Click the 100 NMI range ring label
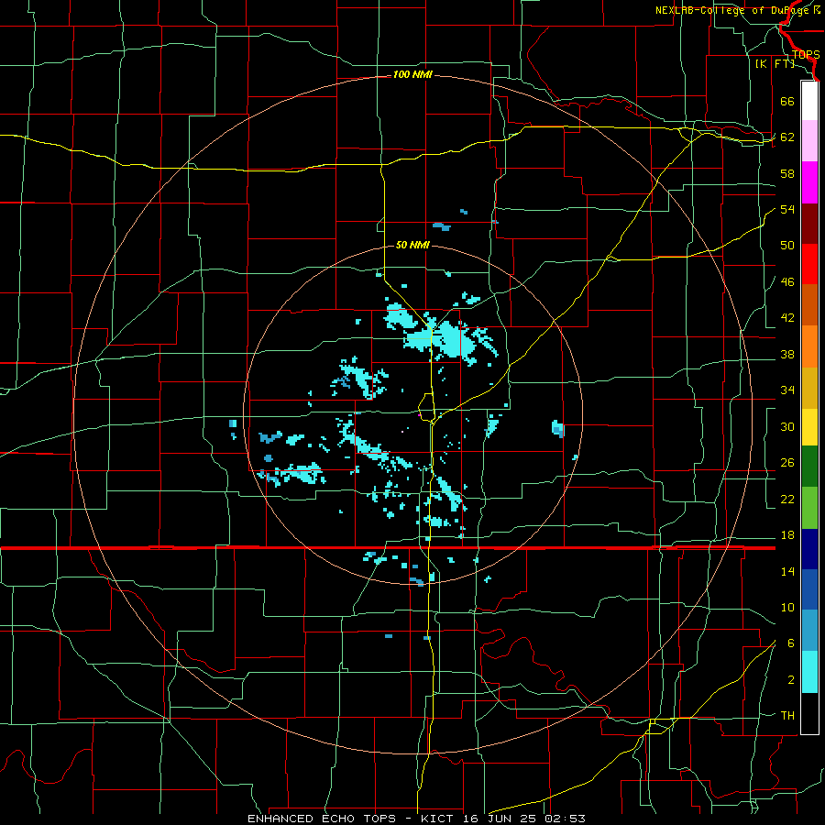The height and width of the screenshot is (825, 825). (413, 75)
